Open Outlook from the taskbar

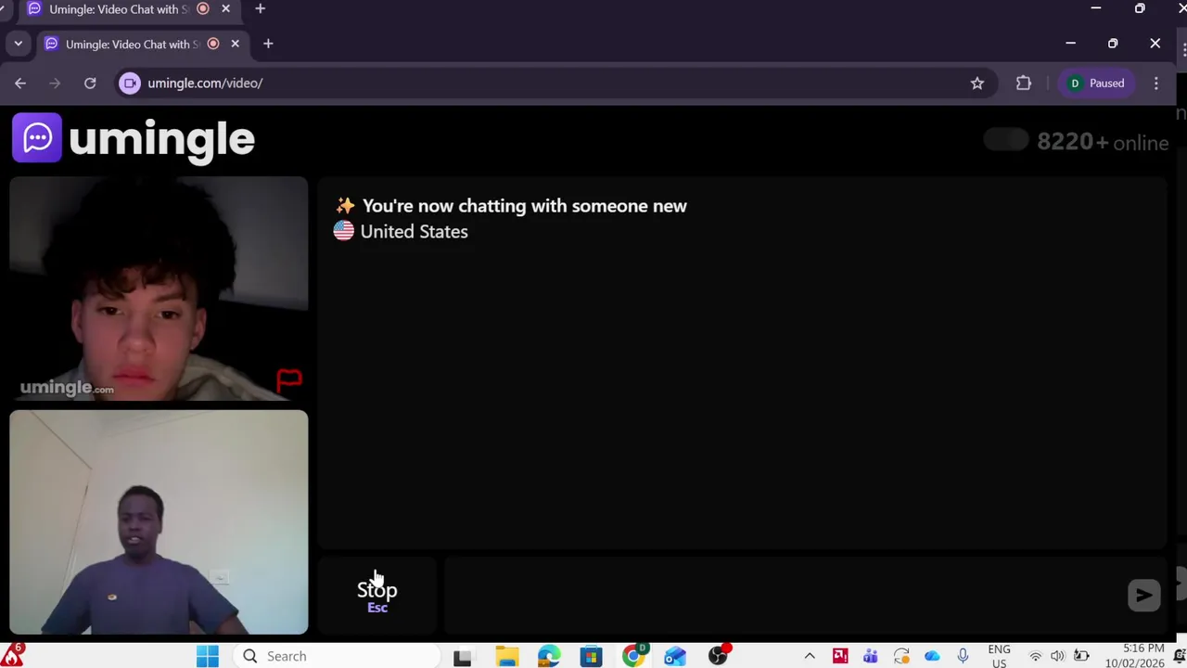675,657
